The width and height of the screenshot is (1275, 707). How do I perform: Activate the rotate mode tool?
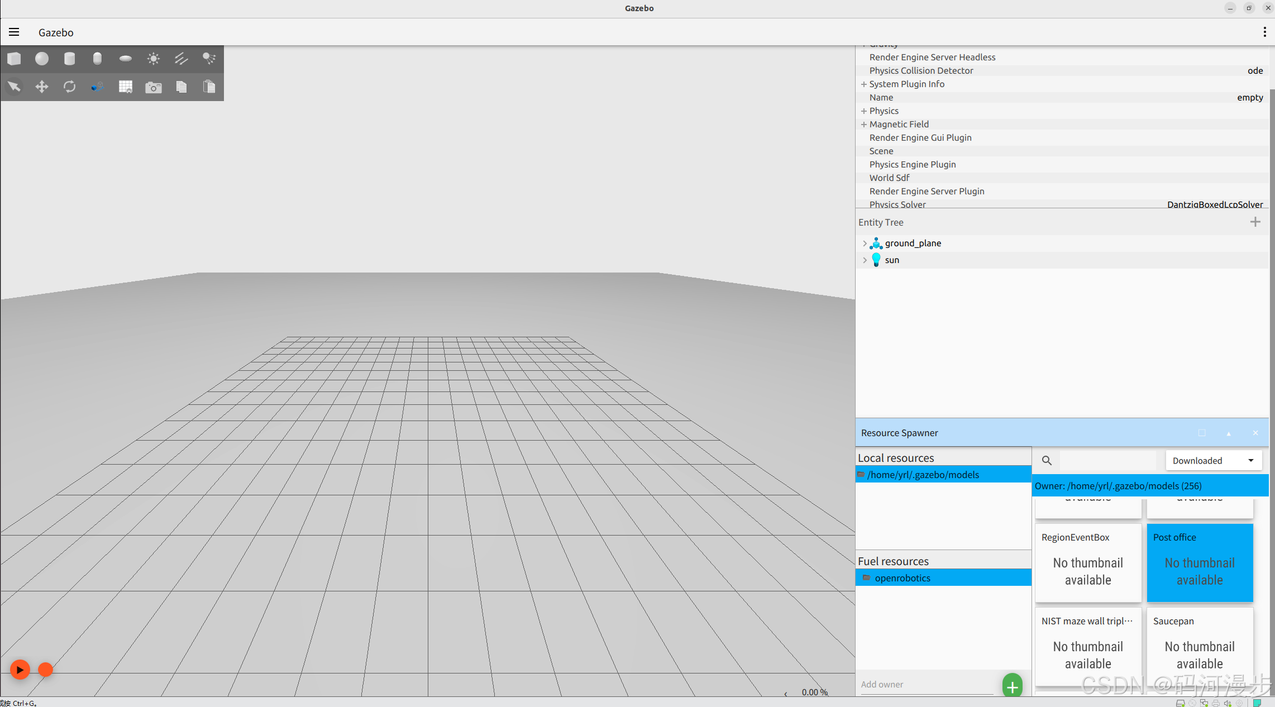69,87
